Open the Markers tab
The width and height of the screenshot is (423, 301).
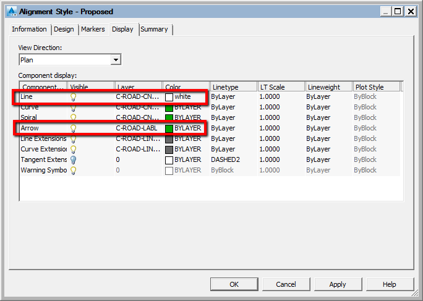93,29
